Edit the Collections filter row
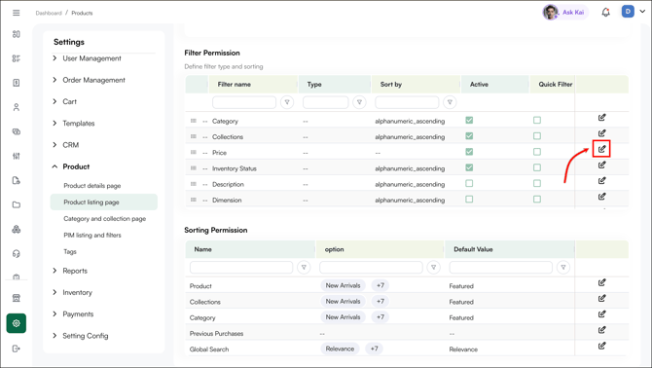The height and width of the screenshot is (368, 652). (601, 133)
